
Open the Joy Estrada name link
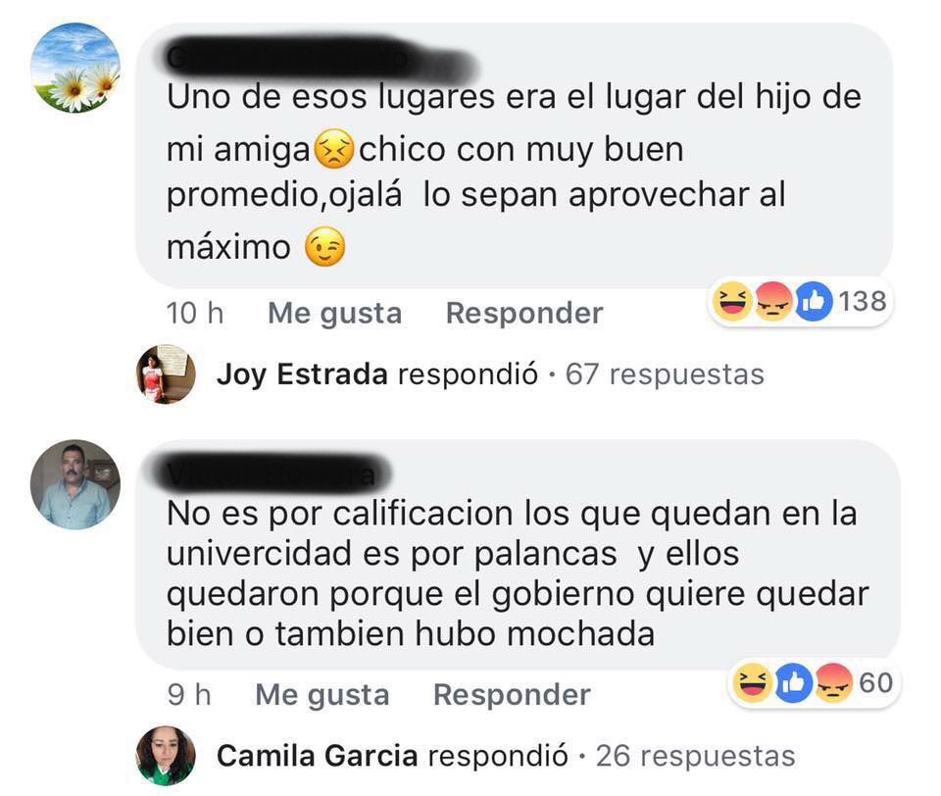302,374
